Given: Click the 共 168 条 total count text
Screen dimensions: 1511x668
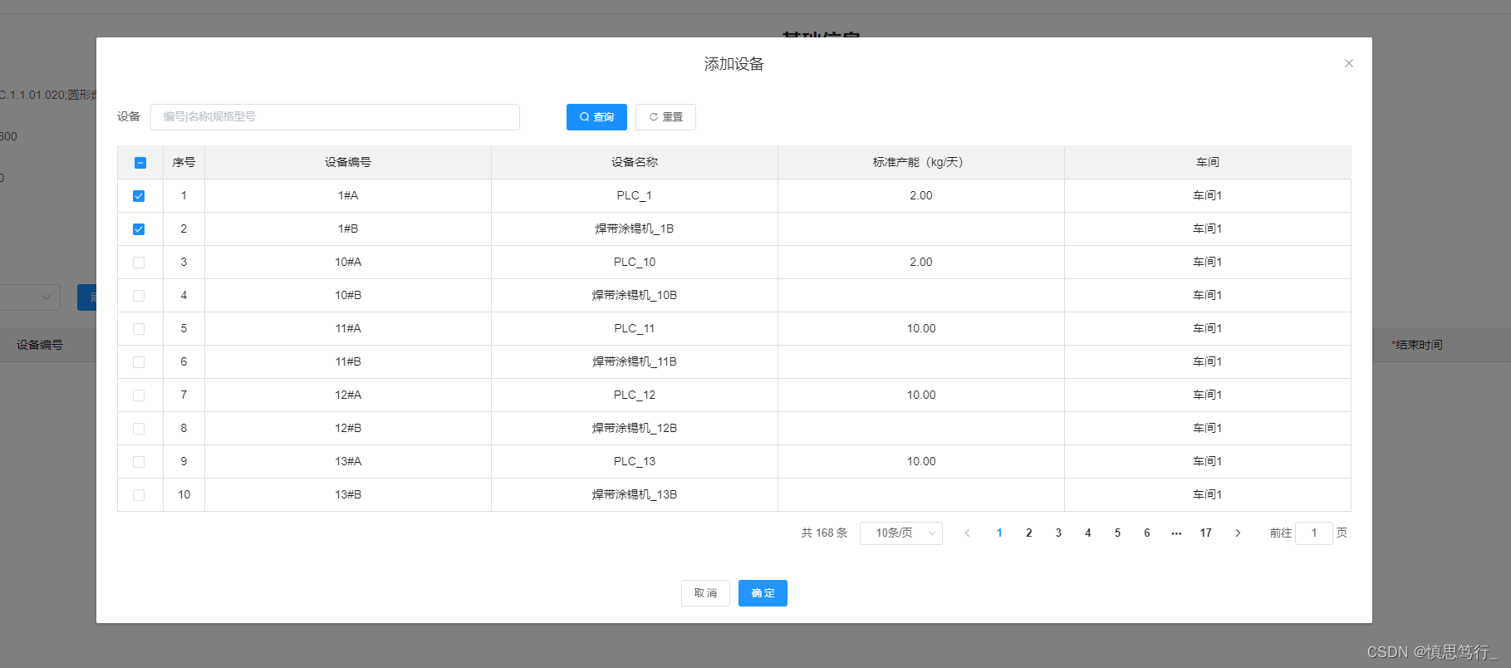Looking at the screenshot, I should click(824, 533).
